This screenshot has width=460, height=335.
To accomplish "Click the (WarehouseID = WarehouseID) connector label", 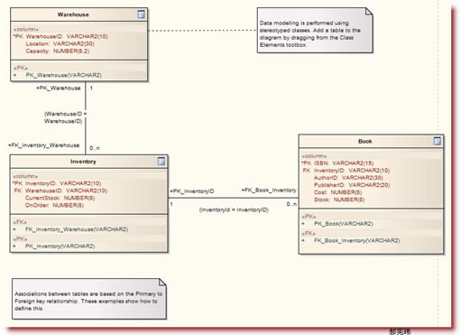I will (65, 117).
